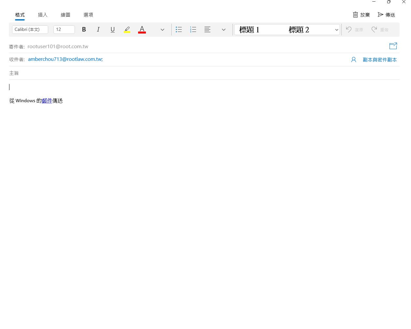The height and width of the screenshot is (329, 411).
Task: Apply the 標題 2 heading style
Action: coord(299,30)
